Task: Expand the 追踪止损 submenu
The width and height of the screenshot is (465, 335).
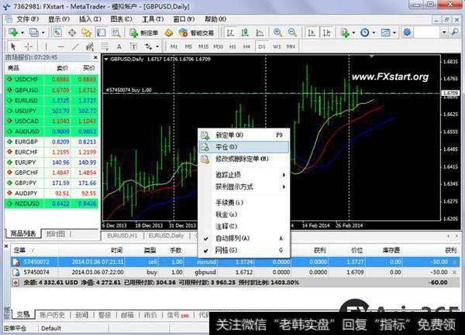Action: pos(243,175)
